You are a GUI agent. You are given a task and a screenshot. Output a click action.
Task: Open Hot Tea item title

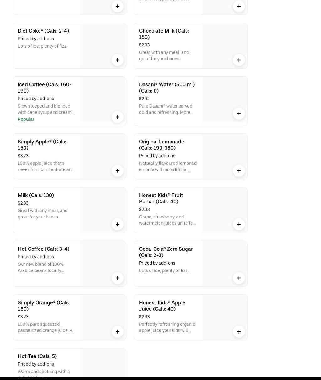tap(37, 356)
